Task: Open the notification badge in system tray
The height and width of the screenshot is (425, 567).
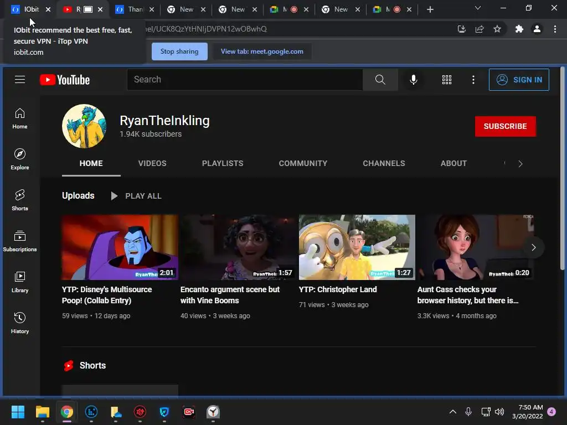Action: [551, 412]
